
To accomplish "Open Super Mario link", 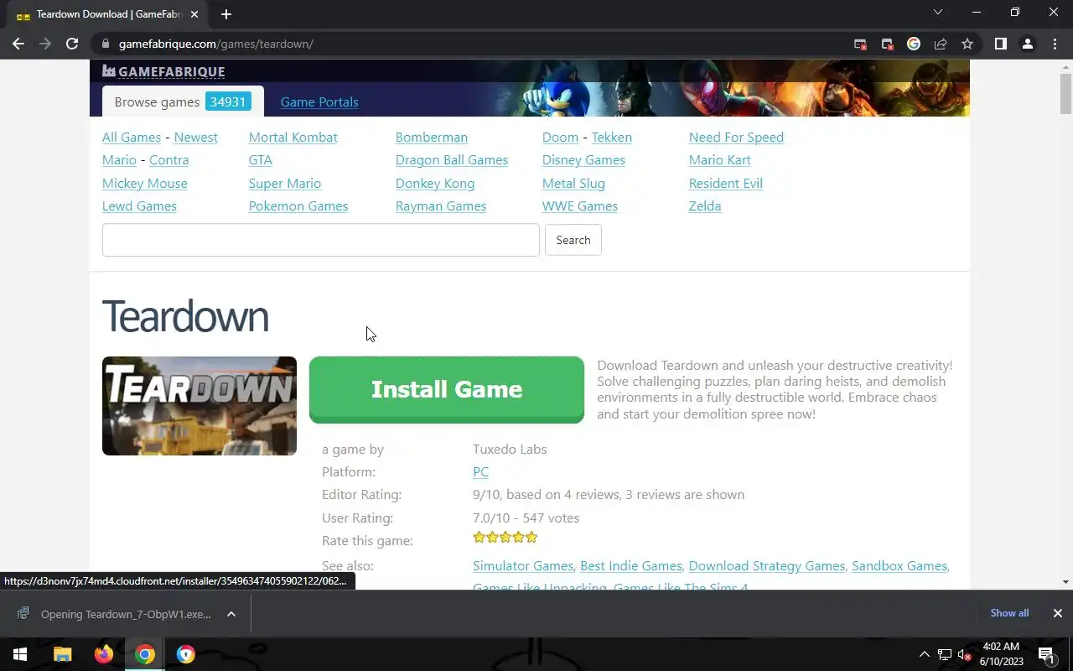I will (x=285, y=184).
